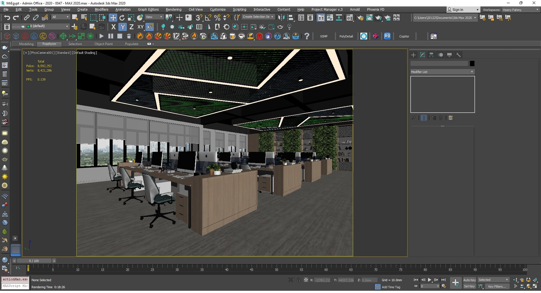
Task: Click the object color swatch
Action: tap(472, 63)
